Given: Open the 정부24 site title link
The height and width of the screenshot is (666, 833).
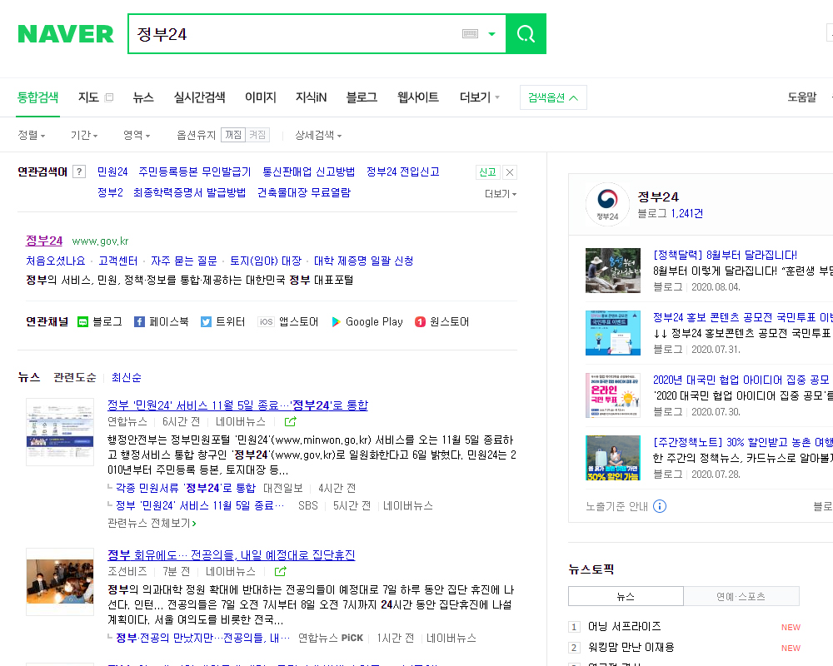Looking at the screenshot, I should [44, 241].
